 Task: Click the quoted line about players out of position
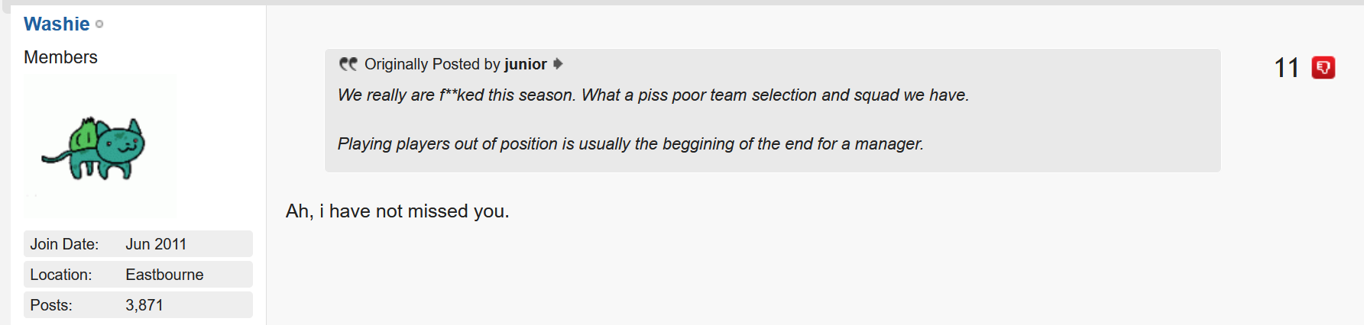point(630,144)
